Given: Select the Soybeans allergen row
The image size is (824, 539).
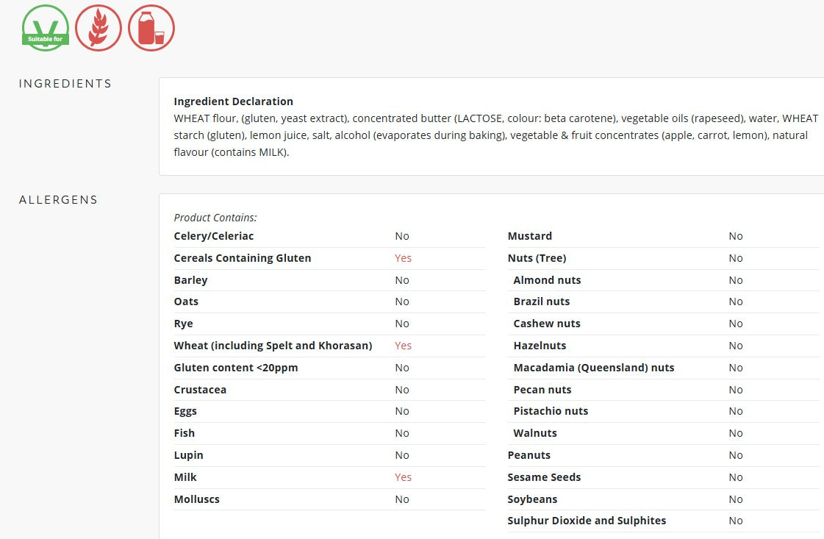Looking at the screenshot, I should [663, 499].
